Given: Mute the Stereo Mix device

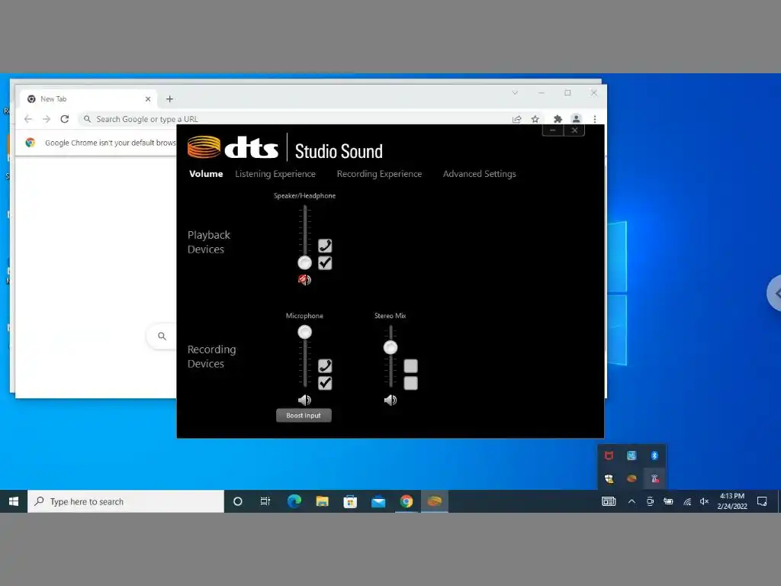Looking at the screenshot, I should [x=390, y=400].
